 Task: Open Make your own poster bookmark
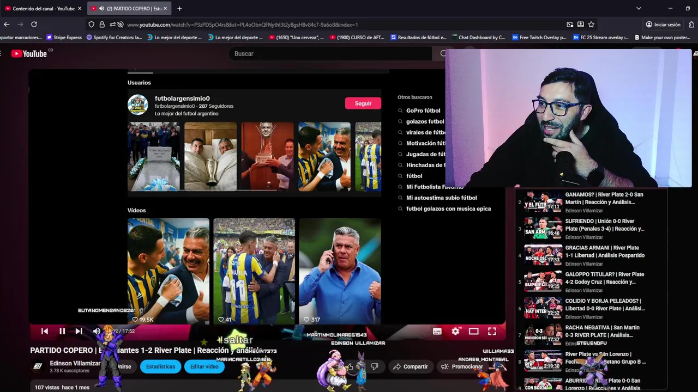(663, 38)
